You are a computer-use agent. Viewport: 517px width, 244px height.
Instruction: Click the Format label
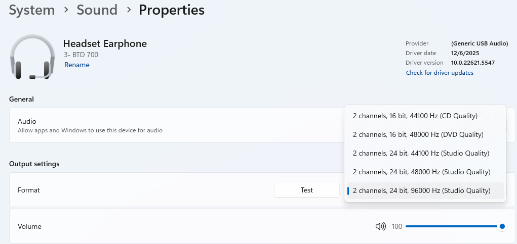tap(29, 190)
